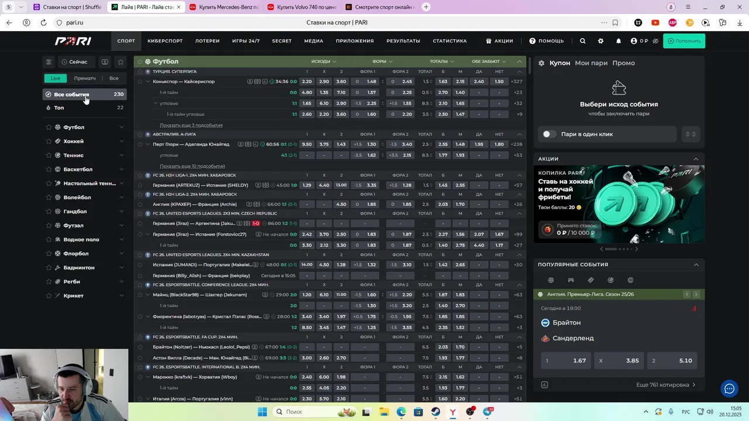The height and width of the screenshot is (421, 749).
Task: Open favorites star in sidebar
Action: click(x=121, y=61)
